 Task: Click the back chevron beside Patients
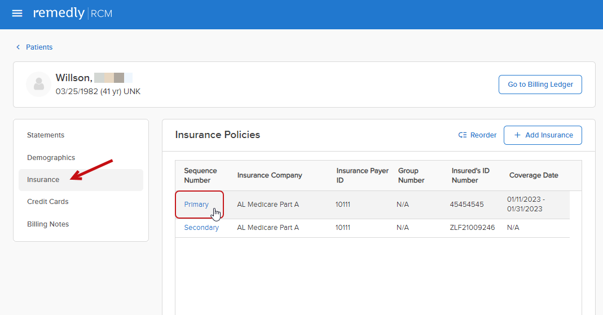17,47
